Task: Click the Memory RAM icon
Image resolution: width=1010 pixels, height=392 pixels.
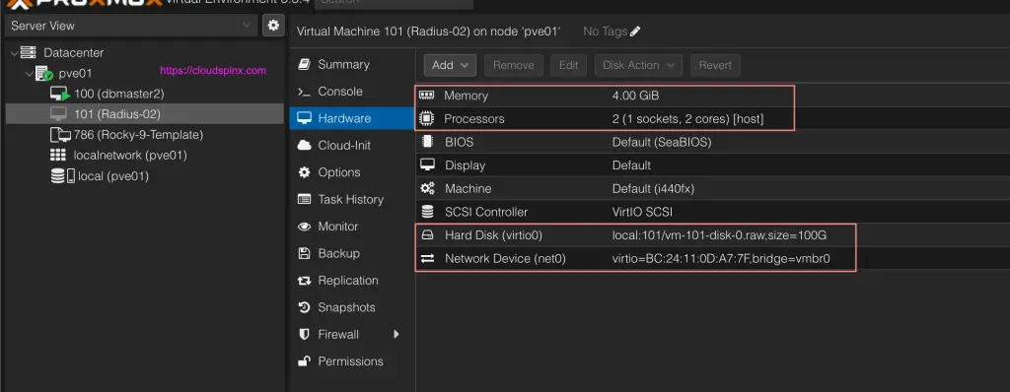Action: point(426,96)
